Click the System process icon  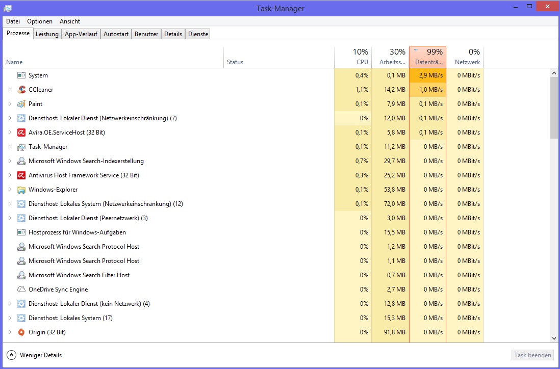21,75
